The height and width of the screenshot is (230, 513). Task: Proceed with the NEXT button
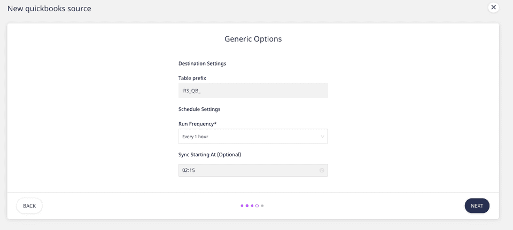coord(477,206)
